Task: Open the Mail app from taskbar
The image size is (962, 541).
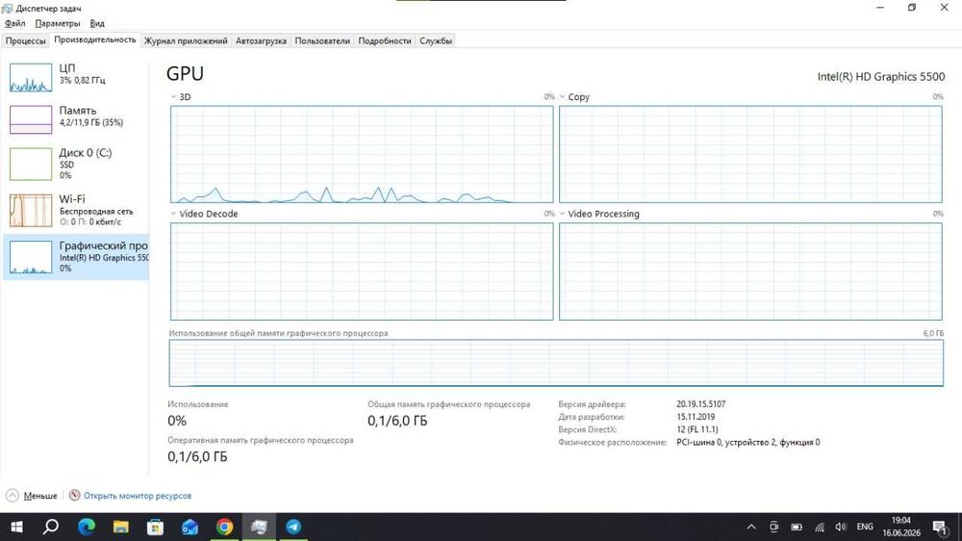Action: 190,527
